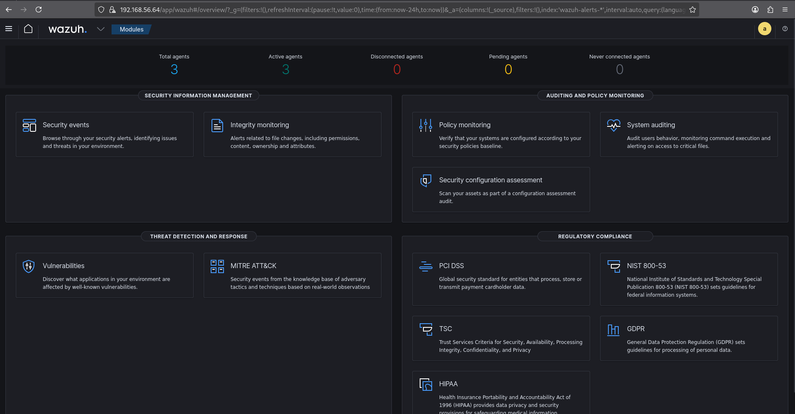Click the tracking protection shield icon

coord(101,10)
